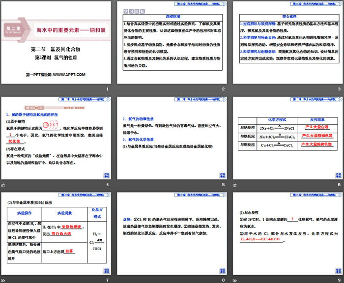Select slide 3 with 核心素养 table
344x283 pixels.
(287, 43)
